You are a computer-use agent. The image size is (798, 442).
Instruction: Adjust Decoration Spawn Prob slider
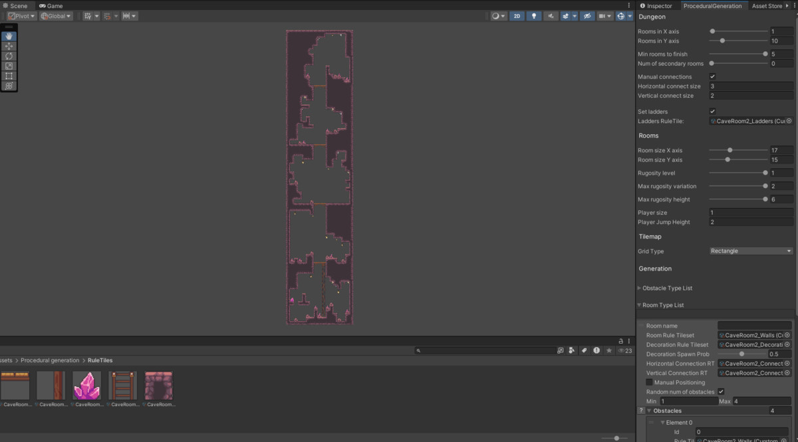pos(741,354)
